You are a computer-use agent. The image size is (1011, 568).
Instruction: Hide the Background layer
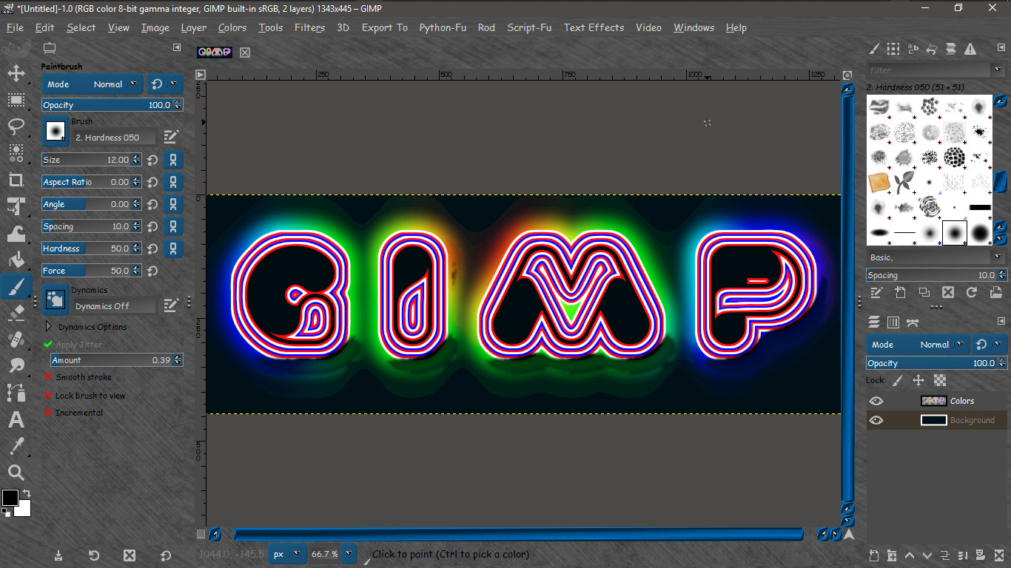pyautogui.click(x=876, y=420)
